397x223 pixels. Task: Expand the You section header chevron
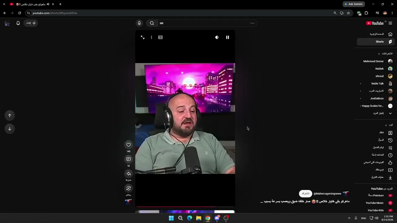tap(386, 125)
